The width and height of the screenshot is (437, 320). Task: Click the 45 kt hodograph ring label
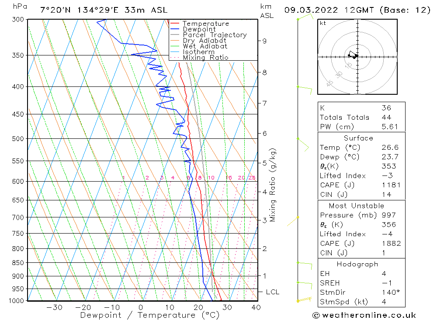329,83
